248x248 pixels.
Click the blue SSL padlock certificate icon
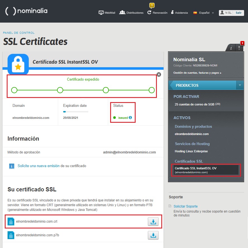click(18, 64)
